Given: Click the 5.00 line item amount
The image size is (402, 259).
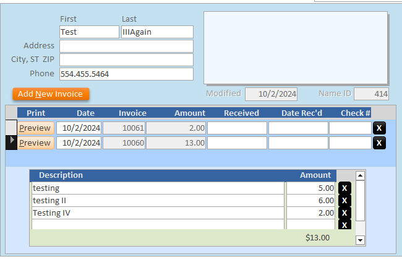Looking at the screenshot, I should pos(310,188).
